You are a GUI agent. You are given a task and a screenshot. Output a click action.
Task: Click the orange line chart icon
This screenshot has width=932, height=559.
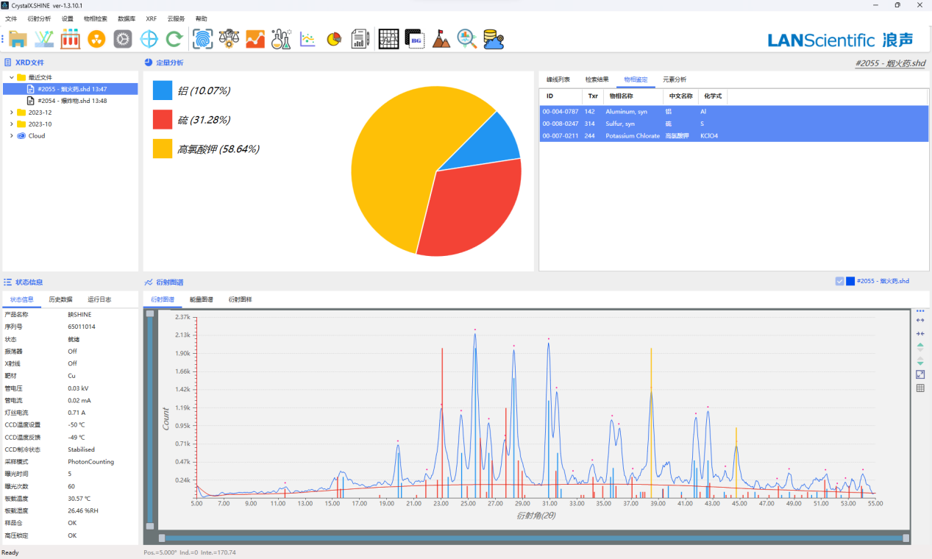click(255, 39)
